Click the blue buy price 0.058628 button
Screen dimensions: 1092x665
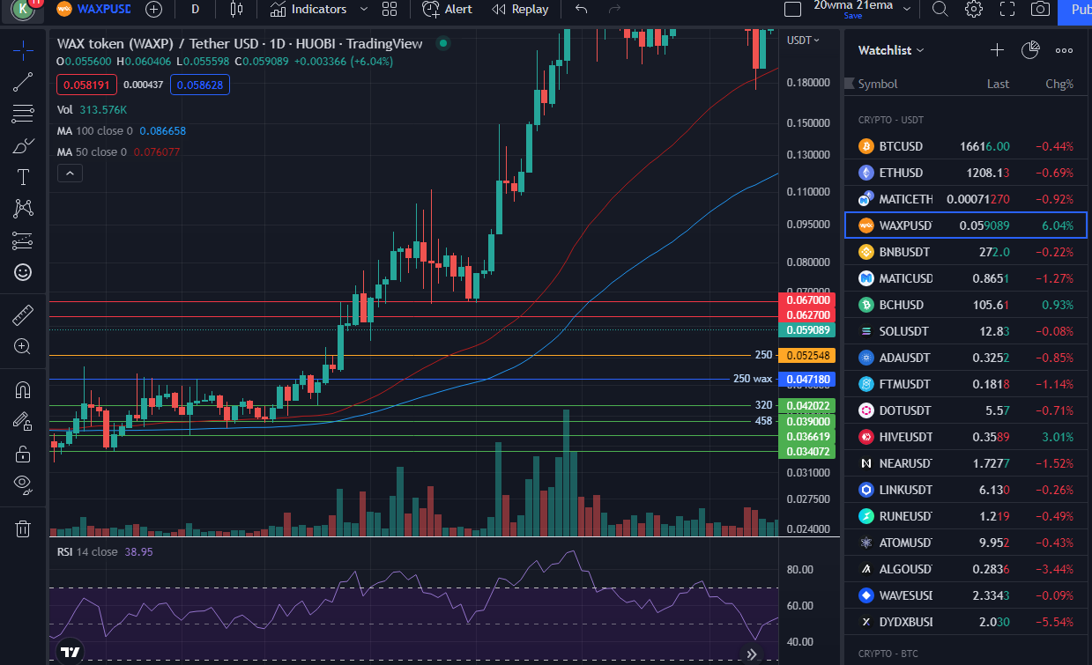tap(199, 85)
